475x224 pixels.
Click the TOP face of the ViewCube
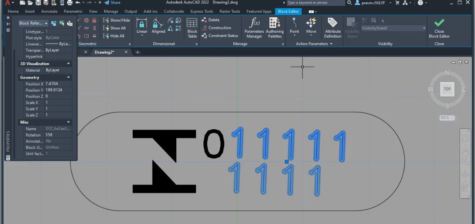click(447, 89)
